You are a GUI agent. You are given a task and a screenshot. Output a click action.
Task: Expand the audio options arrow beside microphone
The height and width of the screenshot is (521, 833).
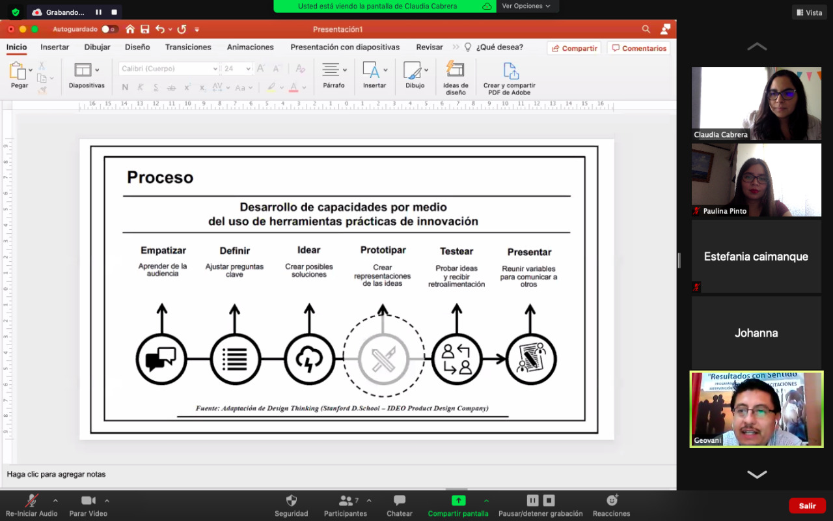tap(55, 501)
